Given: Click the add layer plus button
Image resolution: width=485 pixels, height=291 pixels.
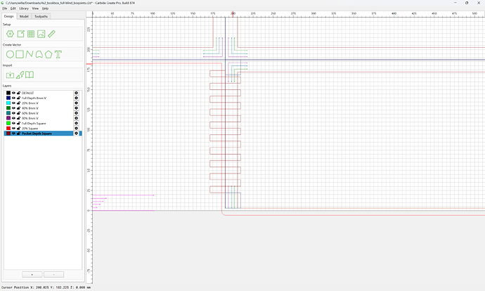Looking at the screenshot, I should pos(32,275).
